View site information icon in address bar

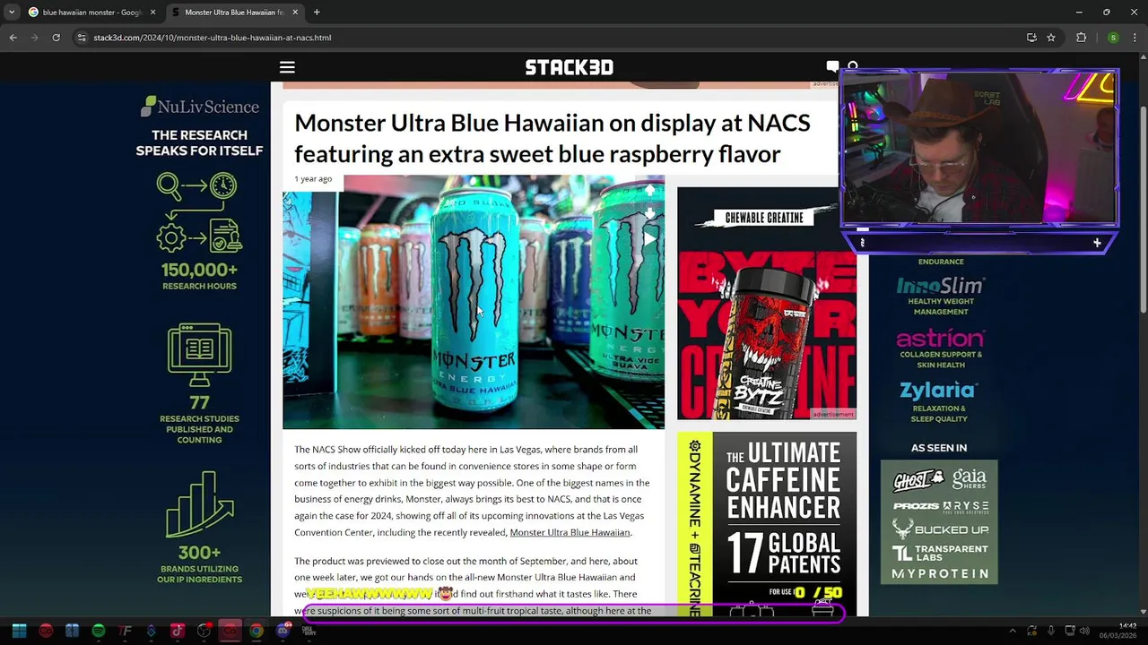click(x=82, y=38)
